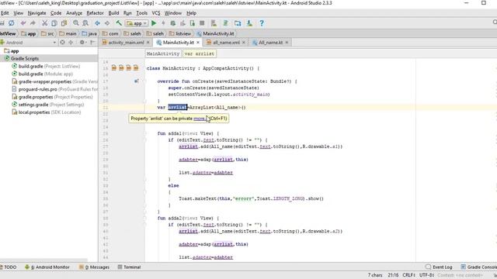Open local.properties file

47,112
